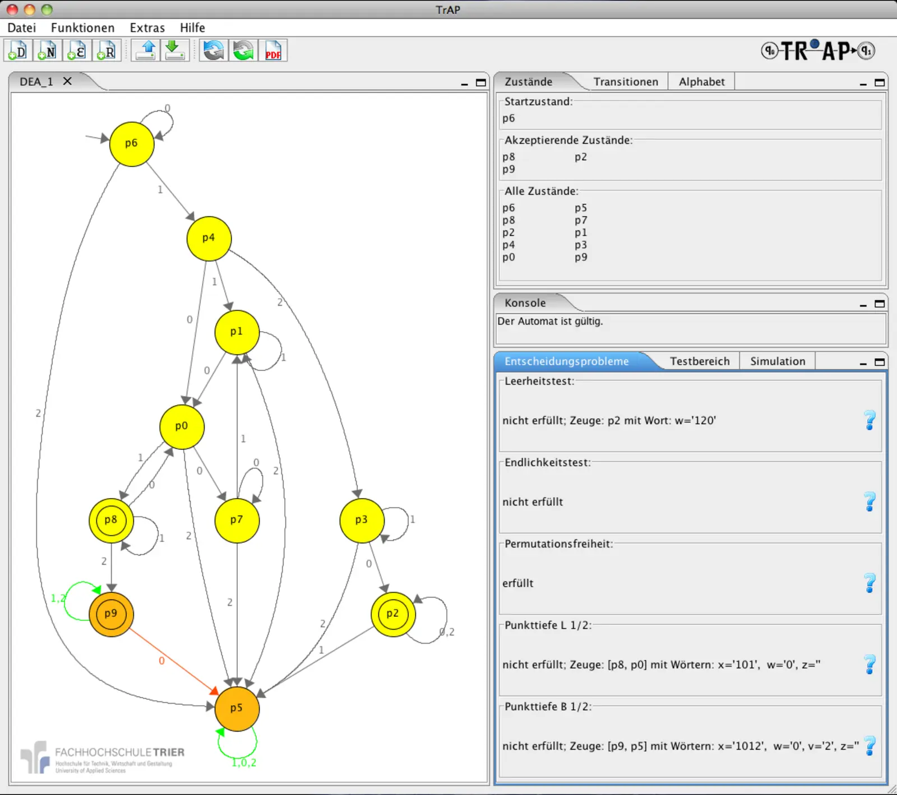Switch to the Transitionen tab
The image size is (897, 795).
pos(626,82)
